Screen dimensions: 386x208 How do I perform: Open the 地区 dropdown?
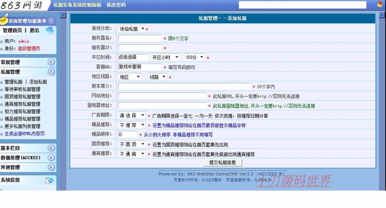pyautogui.click(x=130, y=77)
